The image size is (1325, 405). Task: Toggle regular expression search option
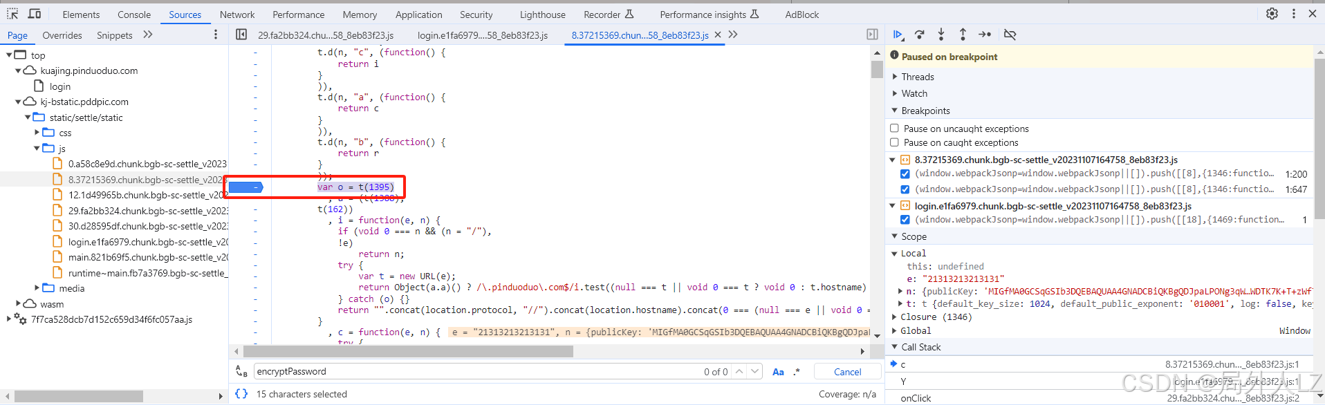[x=797, y=372]
